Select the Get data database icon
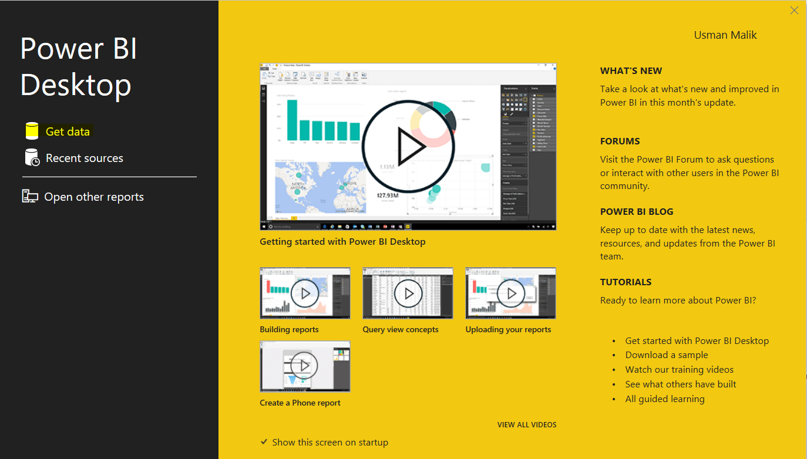Screen dimensions: 807x459 coord(31,130)
